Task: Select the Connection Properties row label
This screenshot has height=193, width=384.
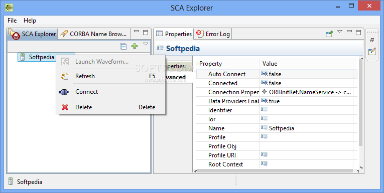Action: (233, 92)
